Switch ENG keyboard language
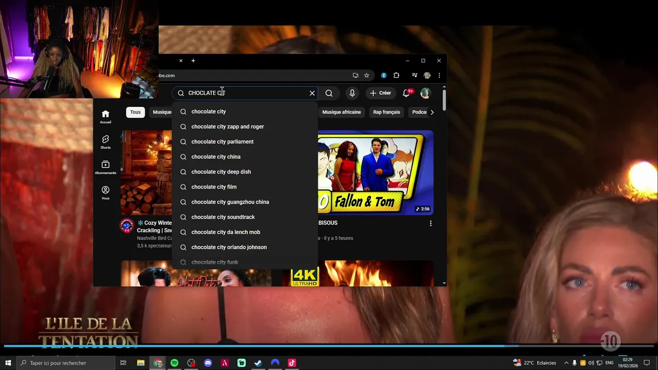This screenshot has width=658, height=370. [609, 363]
